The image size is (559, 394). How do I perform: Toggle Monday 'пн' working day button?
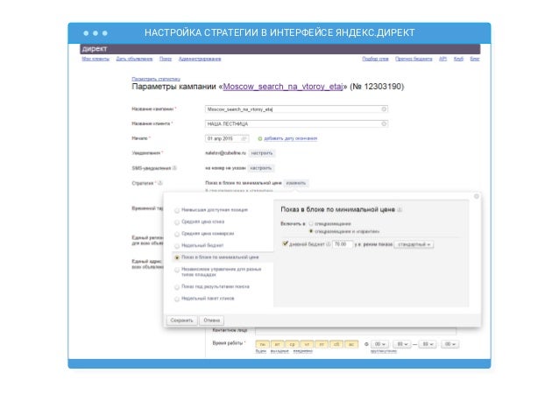(262, 344)
